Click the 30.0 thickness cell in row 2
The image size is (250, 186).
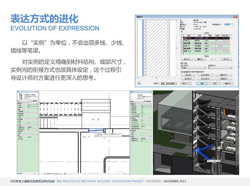[210, 41]
